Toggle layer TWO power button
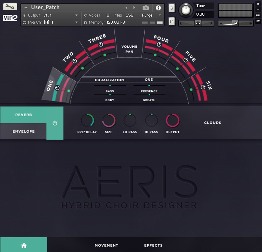The image size is (262, 252). pyautogui.click(x=75, y=61)
